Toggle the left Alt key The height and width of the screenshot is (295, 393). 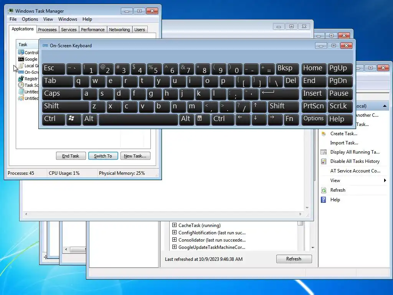pyautogui.click(x=90, y=119)
